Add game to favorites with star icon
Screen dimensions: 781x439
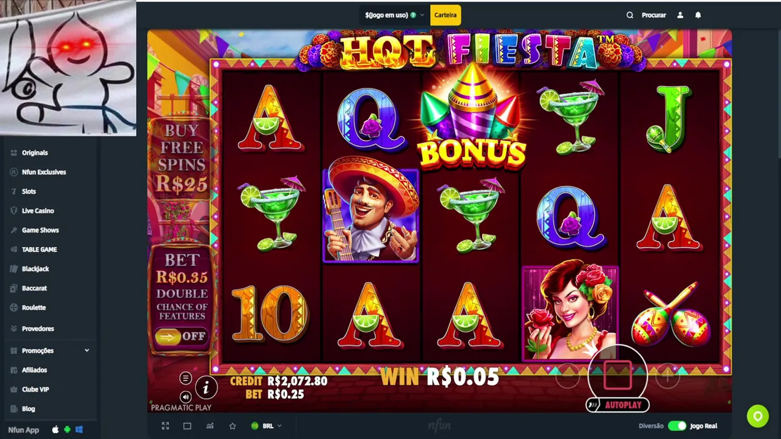[232, 426]
